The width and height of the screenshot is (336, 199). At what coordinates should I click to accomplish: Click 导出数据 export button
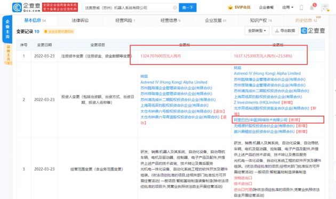pos(285,30)
